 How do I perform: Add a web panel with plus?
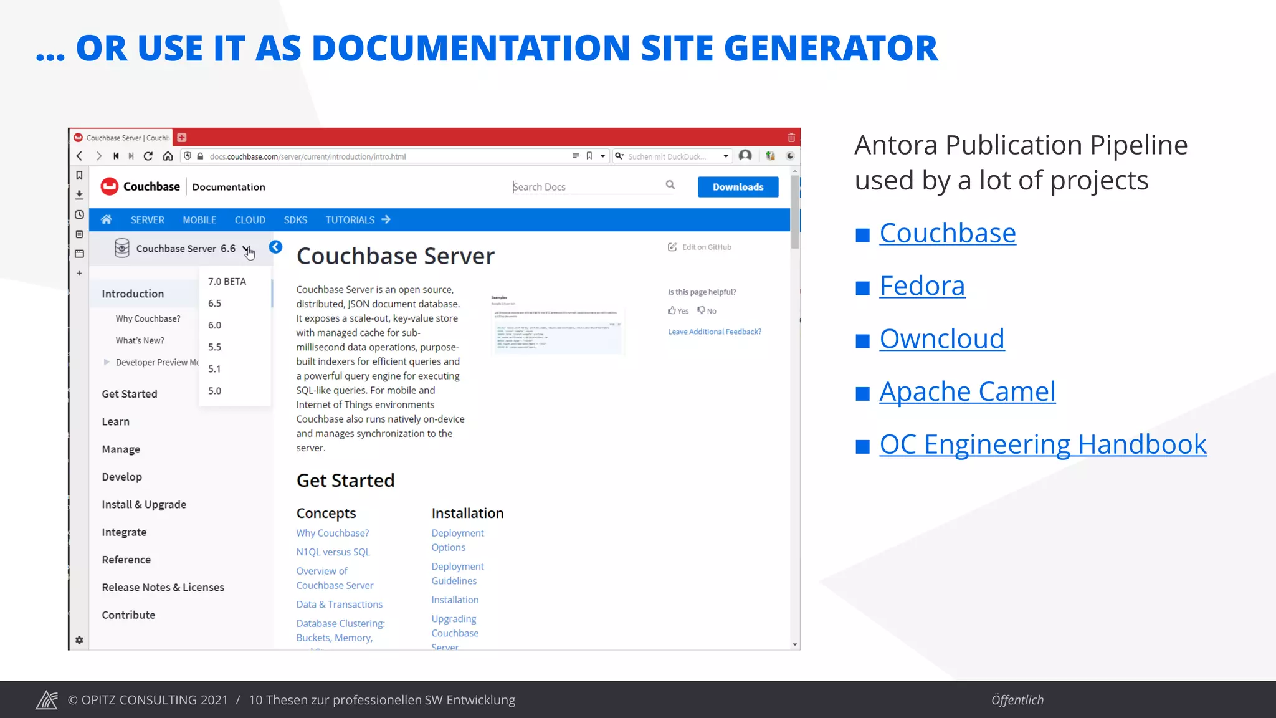pos(79,273)
